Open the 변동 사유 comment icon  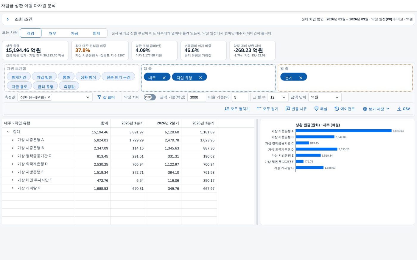pyautogui.click(x=287, y=109)
